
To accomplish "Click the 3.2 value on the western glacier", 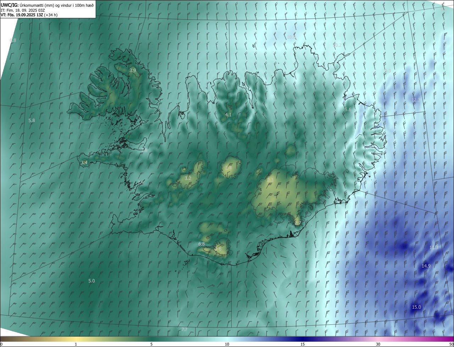I will click(188, 178).
